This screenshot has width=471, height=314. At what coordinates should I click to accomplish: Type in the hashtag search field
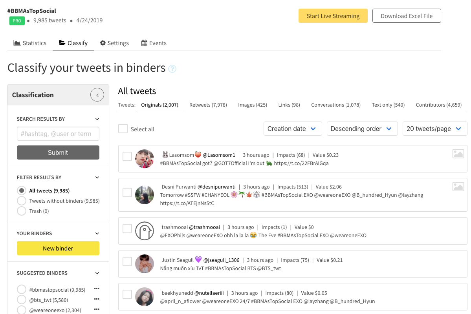[x=58, y=133]
